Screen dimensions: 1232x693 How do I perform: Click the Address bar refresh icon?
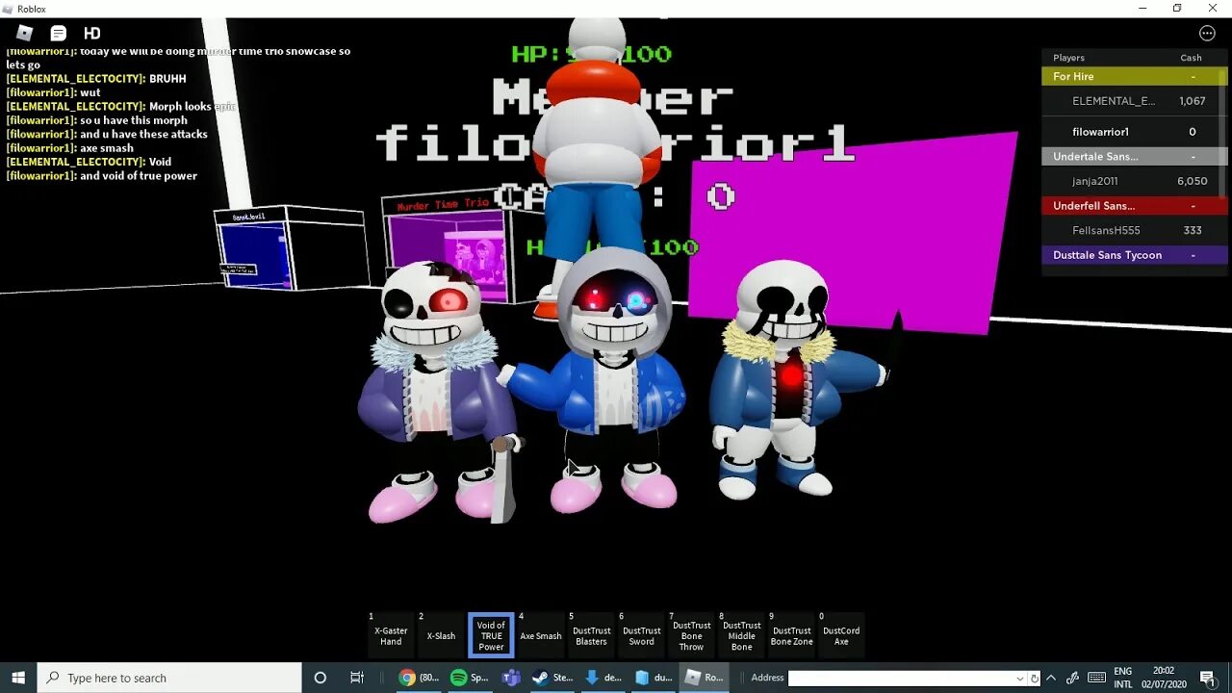1035,679
